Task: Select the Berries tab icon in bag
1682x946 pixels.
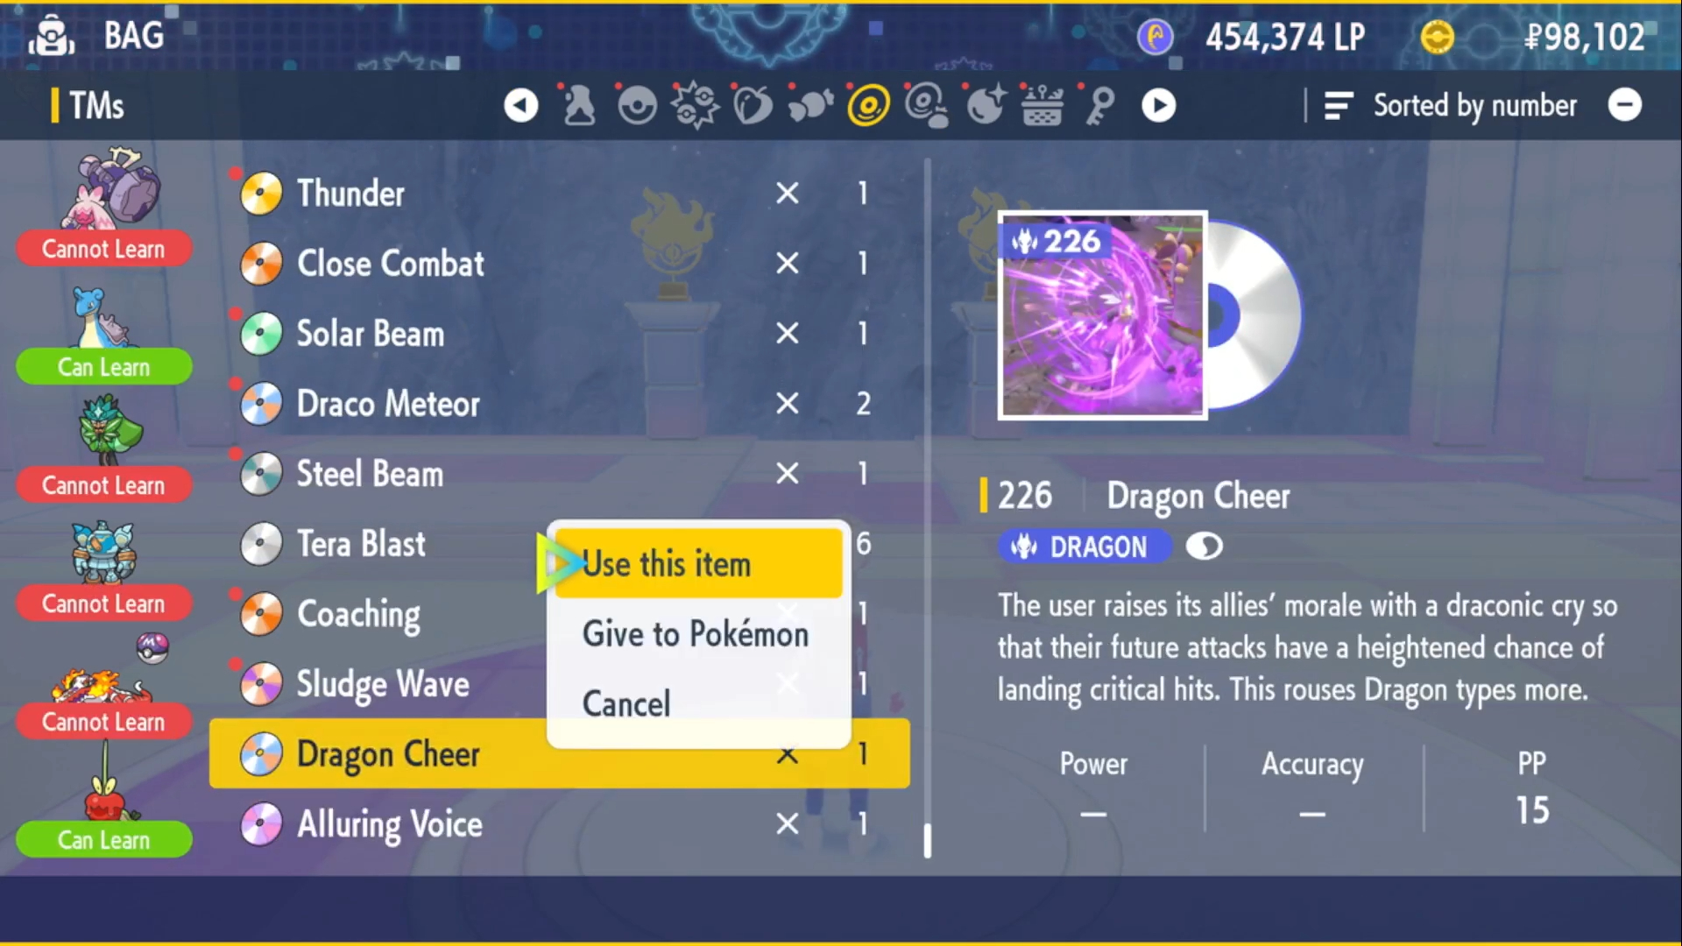Action: pos(751,106)
